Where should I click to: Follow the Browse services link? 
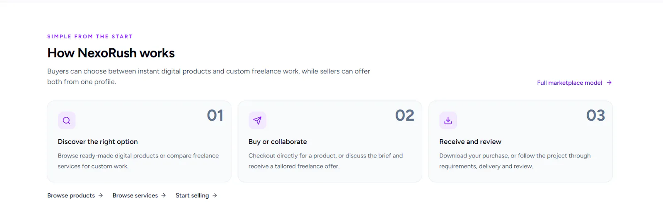pyautogui.click(x=139, y=195)
